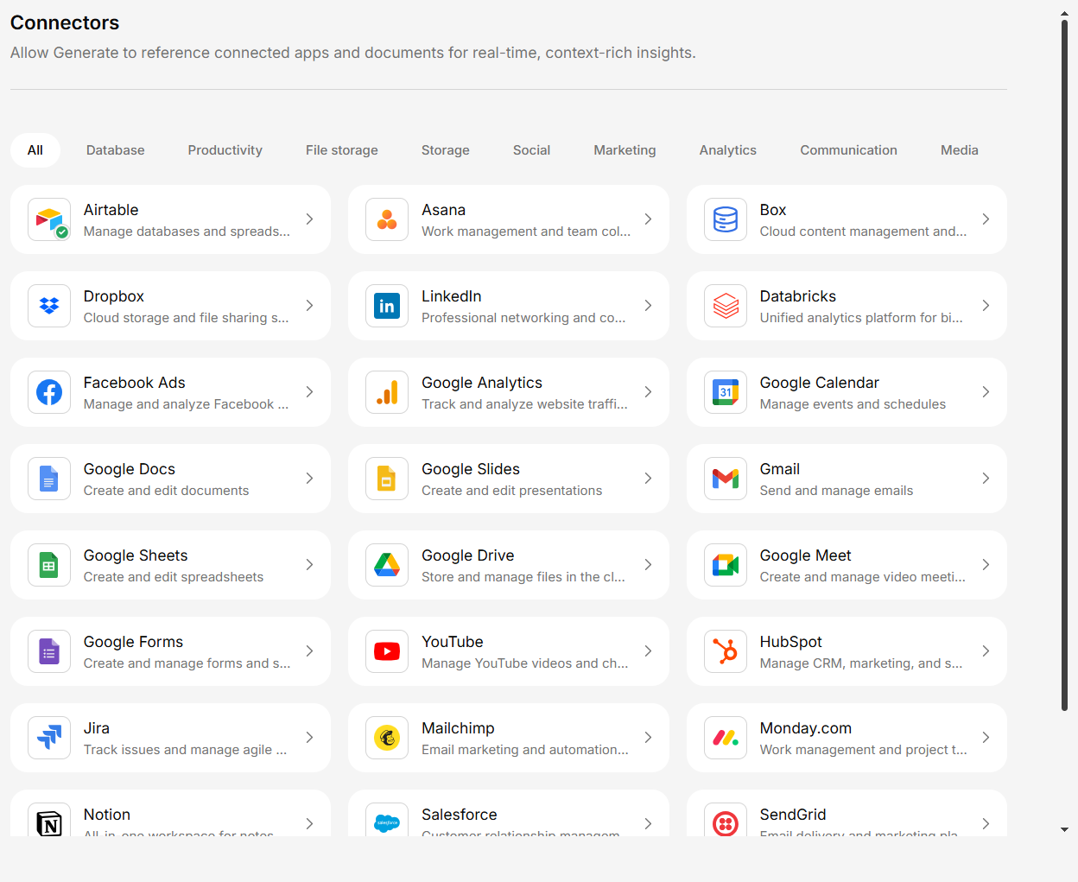Click the YouTube play icon
This screenshot has width=1078, height=882.
click(x=387, y=651)
